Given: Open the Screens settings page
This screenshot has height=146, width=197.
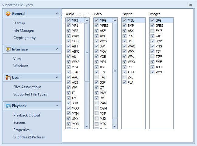Looking at the screenshot, I should [19, 123].
